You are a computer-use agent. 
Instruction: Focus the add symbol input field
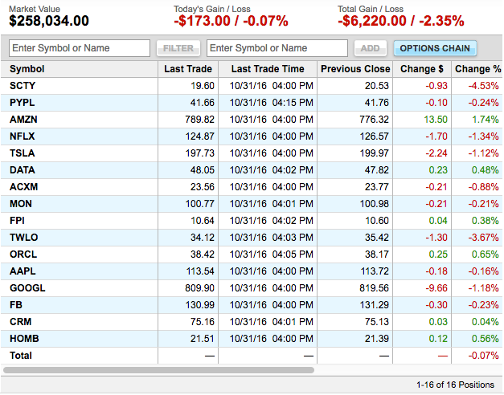(277, 48)
